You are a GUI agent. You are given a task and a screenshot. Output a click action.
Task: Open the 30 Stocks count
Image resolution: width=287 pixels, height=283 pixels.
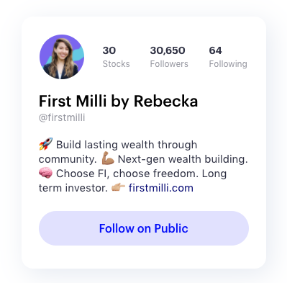click(109, 50)
